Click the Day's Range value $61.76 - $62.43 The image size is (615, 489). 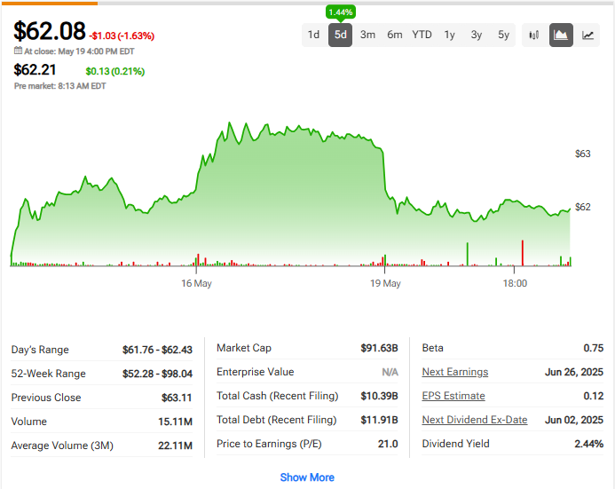(157, 350)
